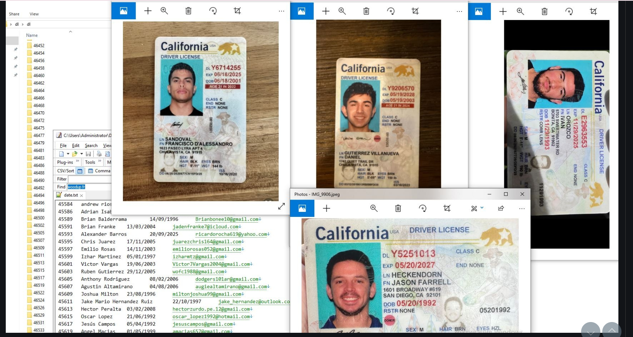Open the more options menu in left Photos window
633x337 pixels.
[281, 11]
